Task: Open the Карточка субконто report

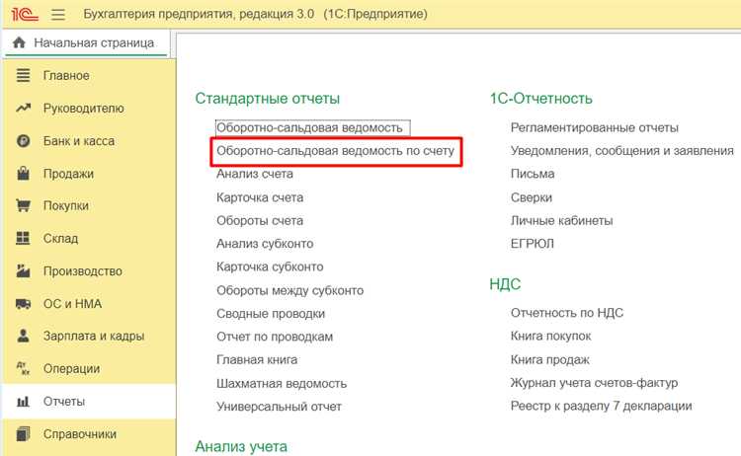Action: [x=270, y=266]
